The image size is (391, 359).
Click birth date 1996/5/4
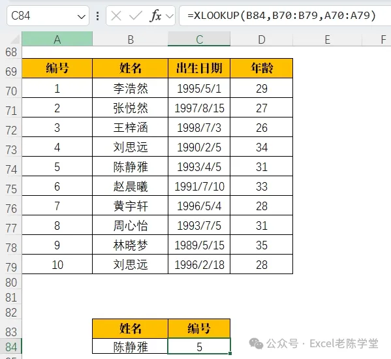(199, 206)
